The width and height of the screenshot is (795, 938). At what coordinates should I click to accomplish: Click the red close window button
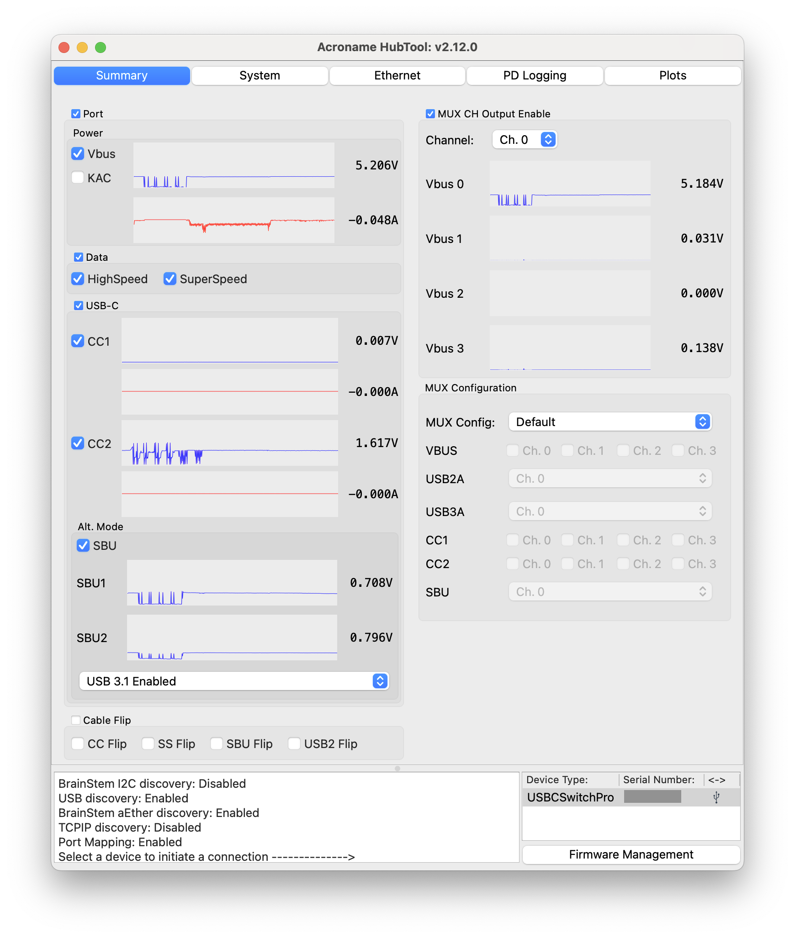[x=64, y=47]
